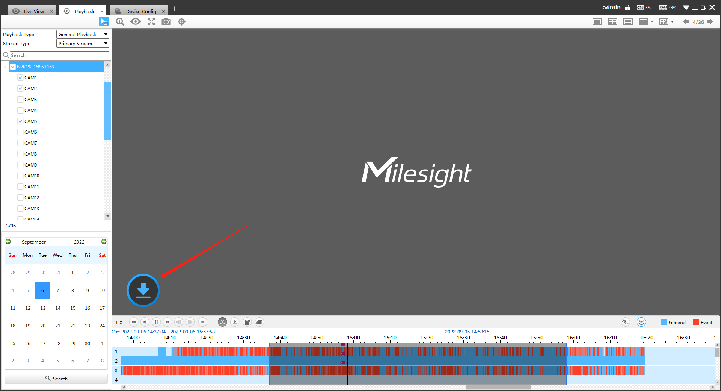Open the tagged file icon in control bar
Viewport: 721px width, 391px height.
247,322
